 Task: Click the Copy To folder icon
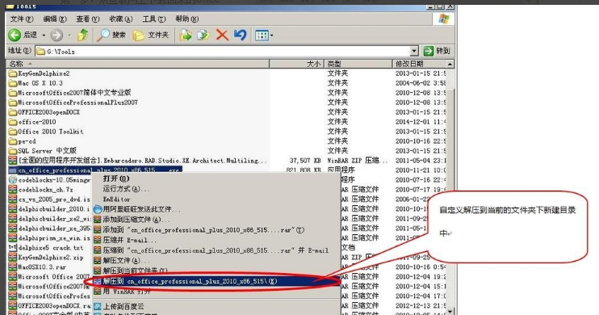[x=203, y=36]
